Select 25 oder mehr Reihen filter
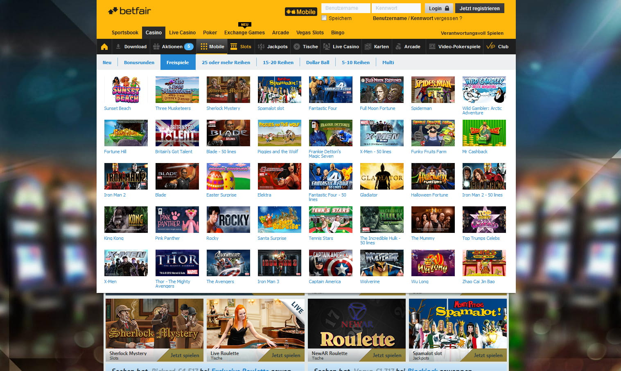The image size is (621, 371). click(x=226, y=63)
